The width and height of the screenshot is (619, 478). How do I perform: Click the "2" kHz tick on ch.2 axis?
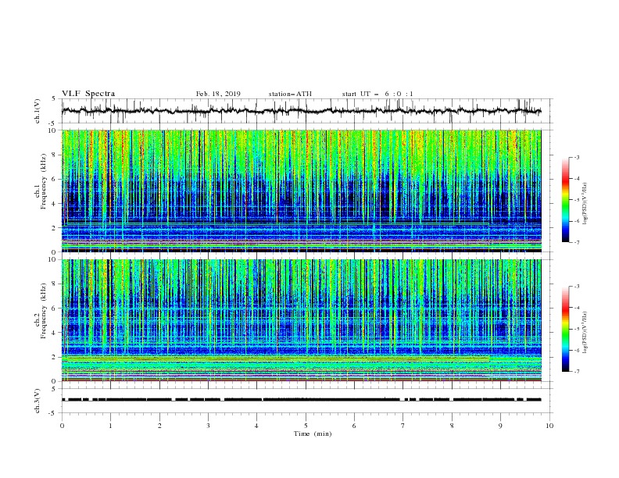tap(55, 357)
